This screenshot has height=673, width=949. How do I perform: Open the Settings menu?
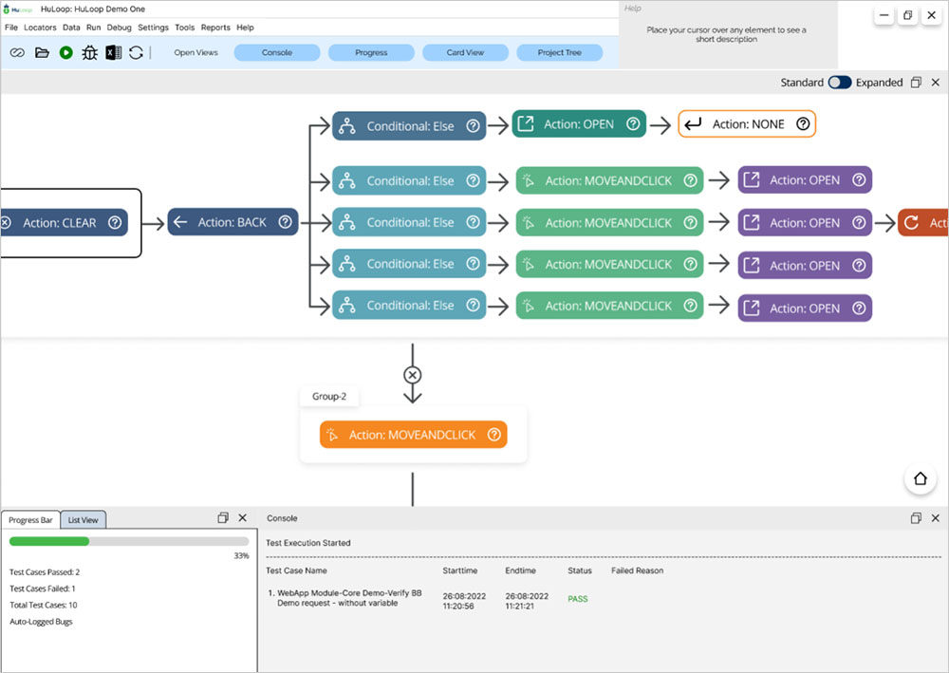click(153, 27)
